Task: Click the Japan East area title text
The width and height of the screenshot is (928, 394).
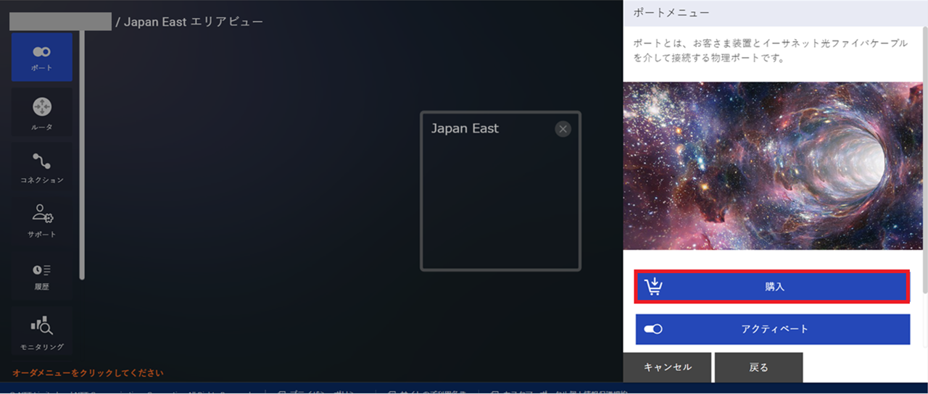Action: 465,128
